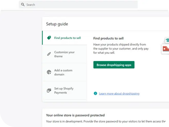The width and height of the screenshot is (169, 127).
Task: Click the Setup guide heading
Action: pyautogui.click(x=57, y=24)
